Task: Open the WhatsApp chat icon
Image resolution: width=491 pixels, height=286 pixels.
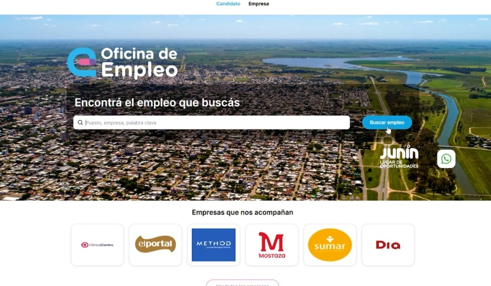Action: click(446, 159)
